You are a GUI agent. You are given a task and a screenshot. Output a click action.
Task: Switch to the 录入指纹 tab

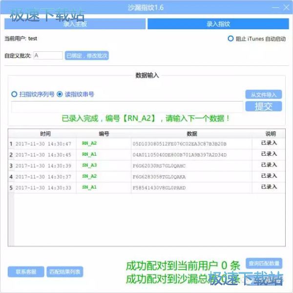tap(218, 24)
